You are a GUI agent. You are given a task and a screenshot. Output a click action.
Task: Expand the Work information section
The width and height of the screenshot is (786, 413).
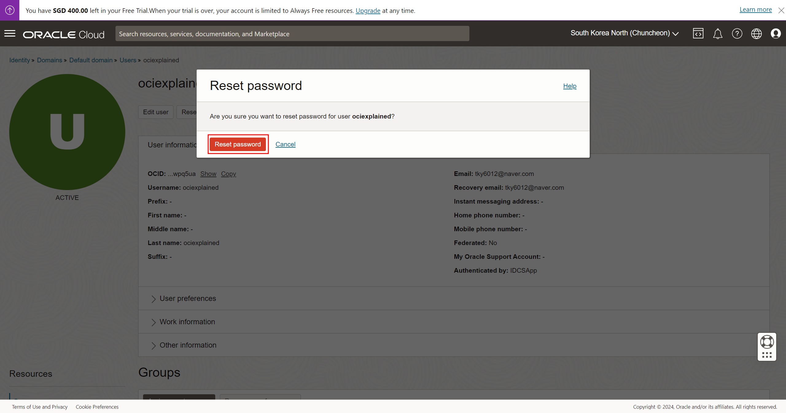pos(187,322)
